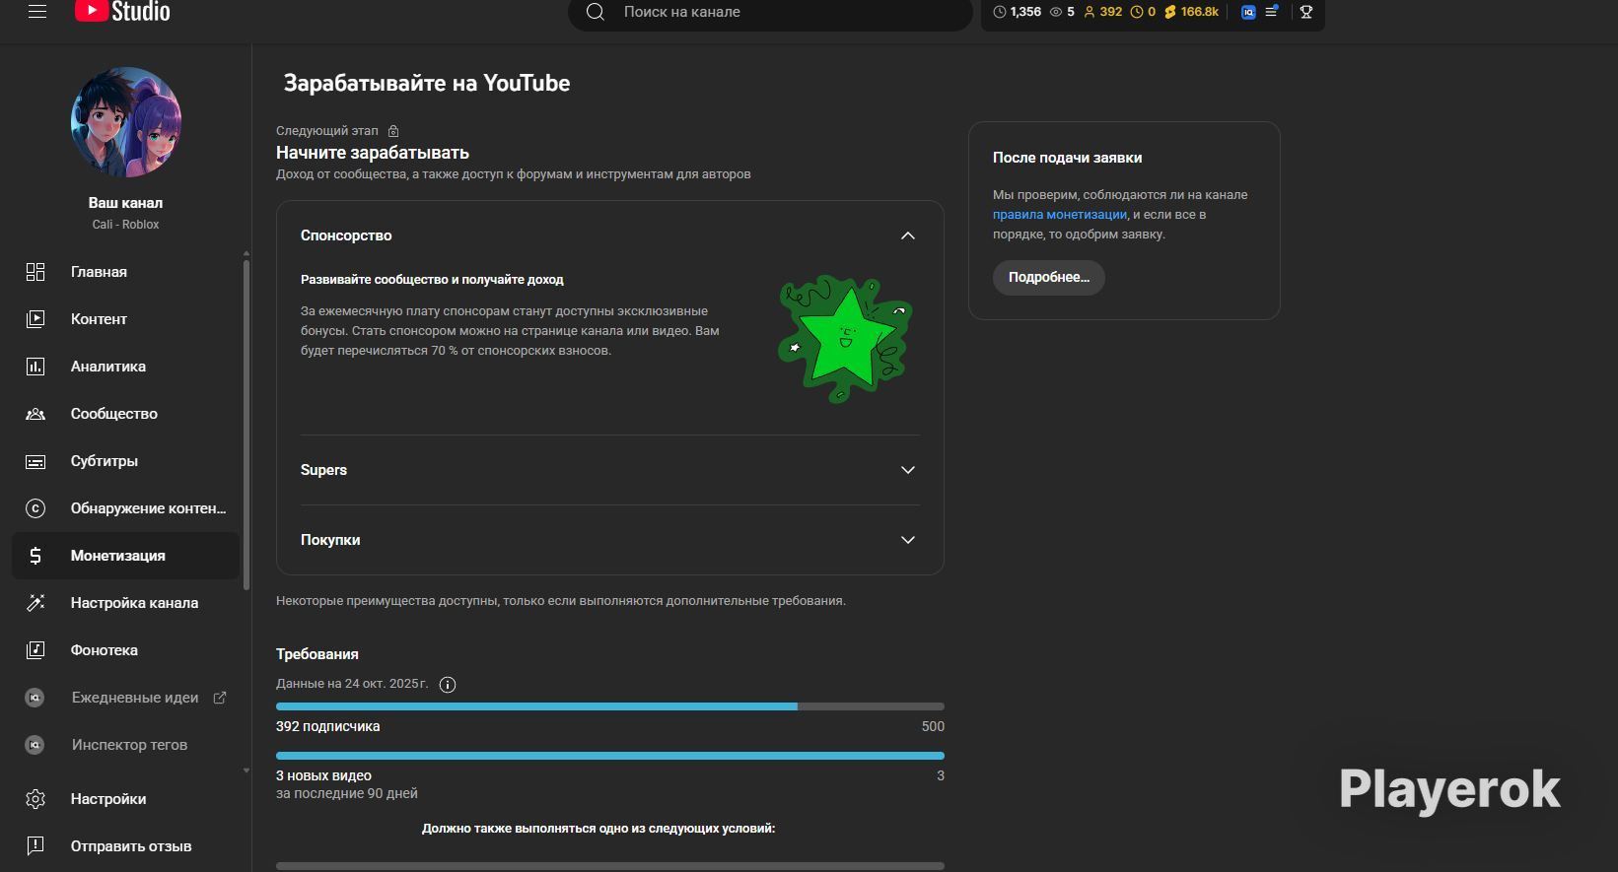This screenshot has width=1618, height=872.
Task: Click the sidebar vertical scrollbar
Action: (246, 424)
